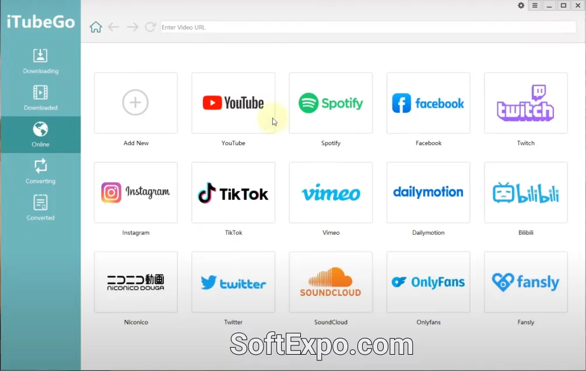Refresh using the reload icon
Viewport: 586px width, 371px height.
150,26
